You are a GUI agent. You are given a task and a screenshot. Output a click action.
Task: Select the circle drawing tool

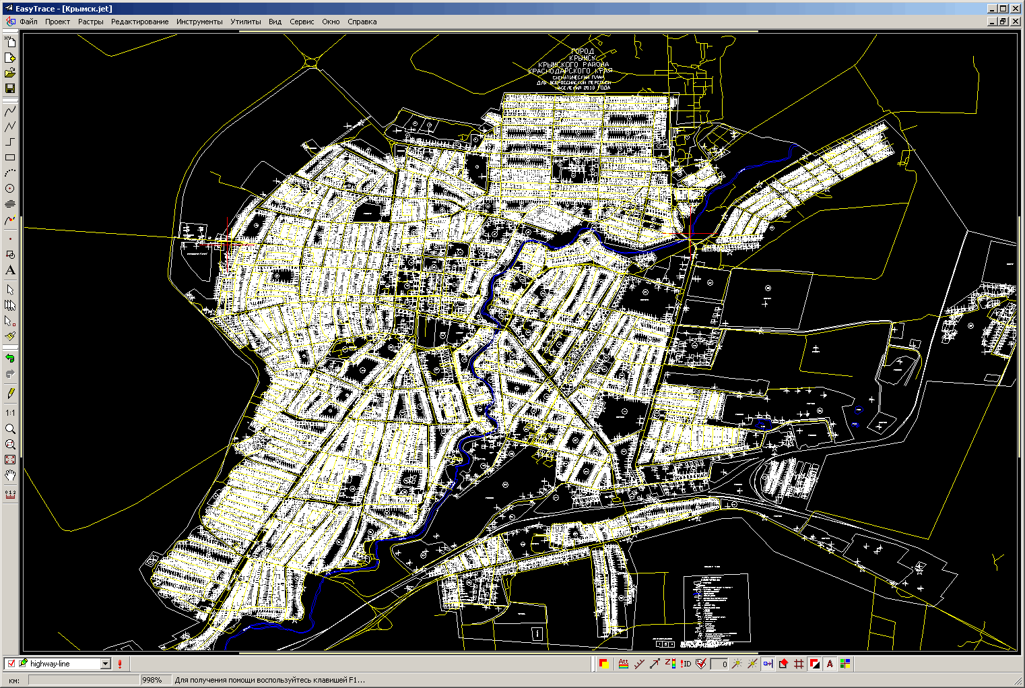(x=10, y=189)
